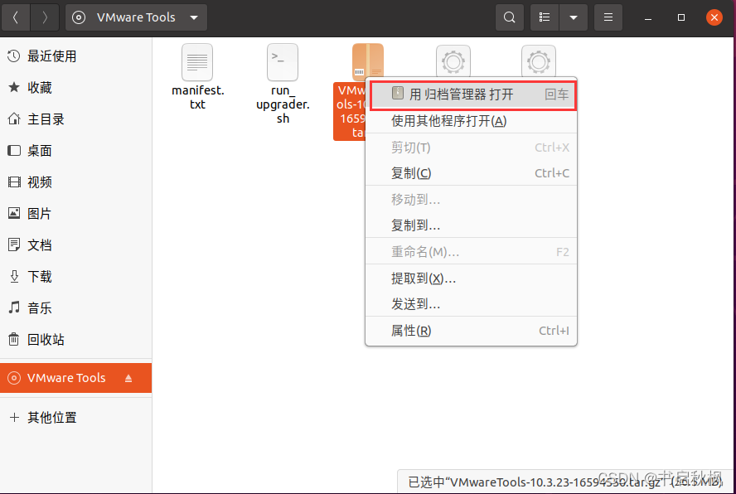Choose 提取到(X)… in the context menu
Image resolution: width=736 pixels, height=494 pixels.
click(x=471, y=278)
